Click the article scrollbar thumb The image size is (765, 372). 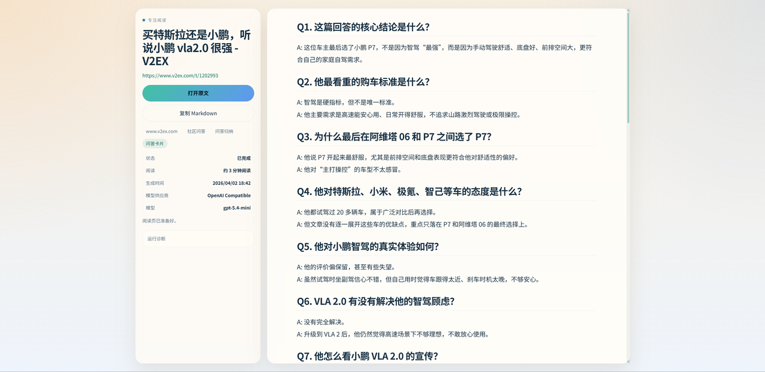[x=628, y=67]
